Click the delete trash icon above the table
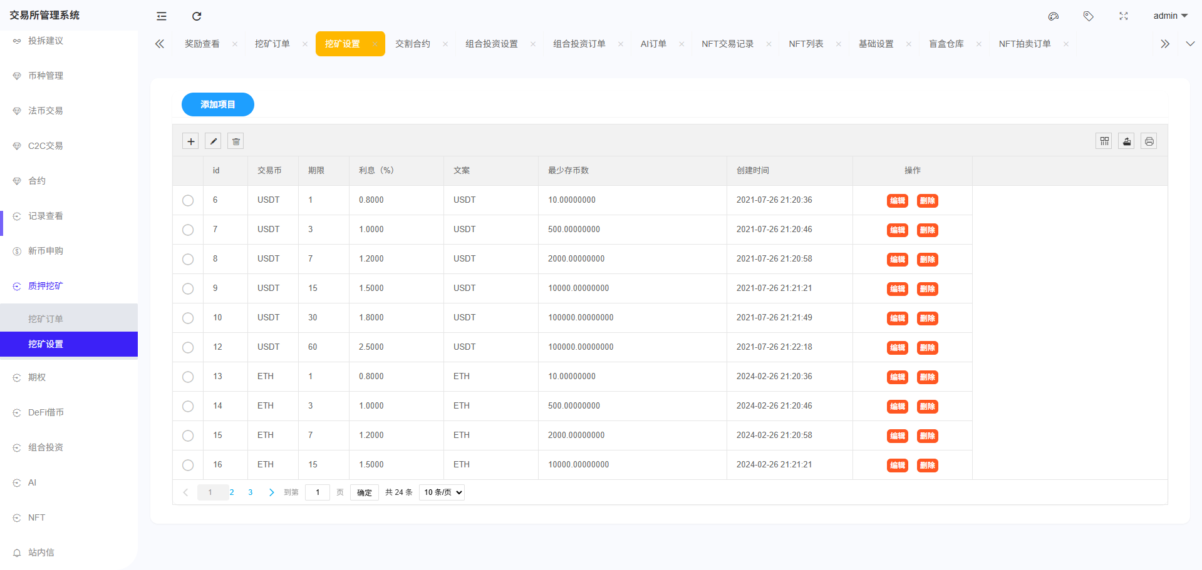1202x570 pixels. pos(236,141)
